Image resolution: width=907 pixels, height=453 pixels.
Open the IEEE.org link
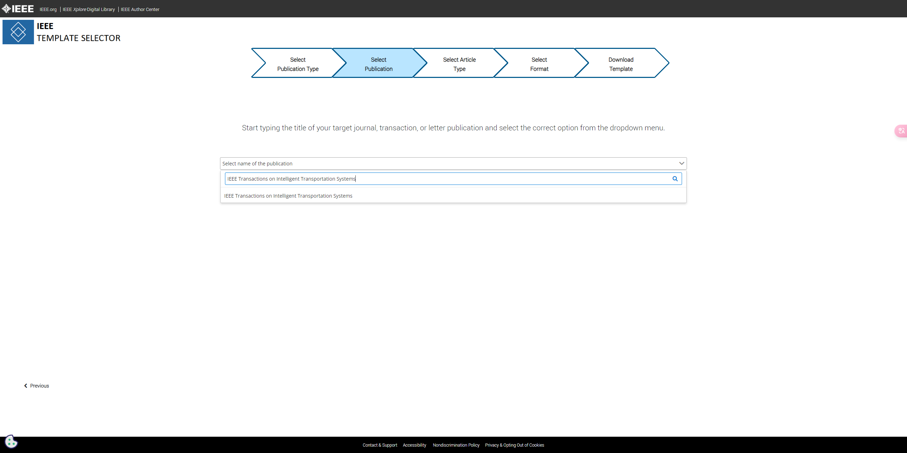pyautogui.click(x=48, y=10)
